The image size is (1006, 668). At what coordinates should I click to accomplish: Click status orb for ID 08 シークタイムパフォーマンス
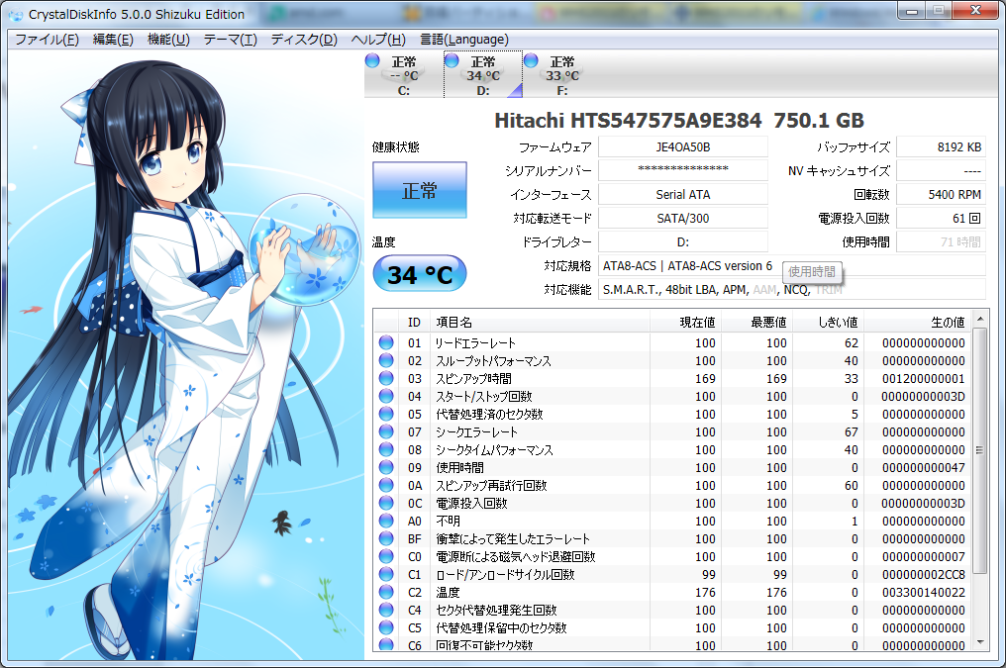[386, 450]
